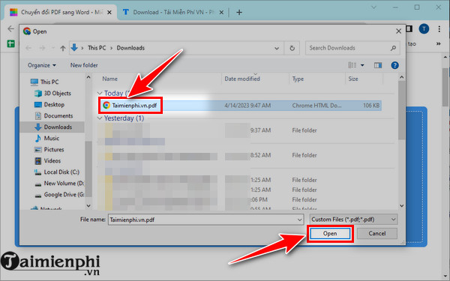Screen dimensions: 450x281
Task: Switch to Chuyển đổi PDF sang Word tab
Action: pos(61,12)
